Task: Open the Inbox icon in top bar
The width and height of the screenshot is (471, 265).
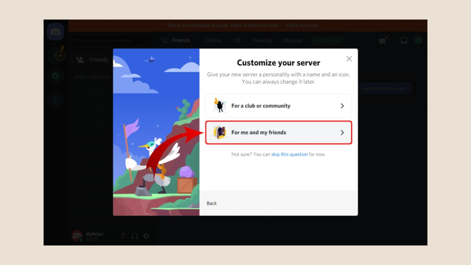Action: coord(404,40)
